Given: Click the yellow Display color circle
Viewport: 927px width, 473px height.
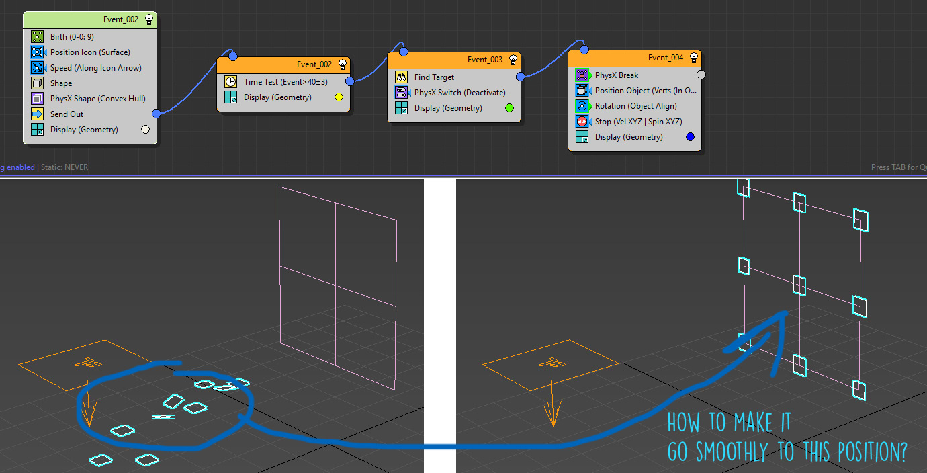Looking at the screenshot, I should pos(339,97).
